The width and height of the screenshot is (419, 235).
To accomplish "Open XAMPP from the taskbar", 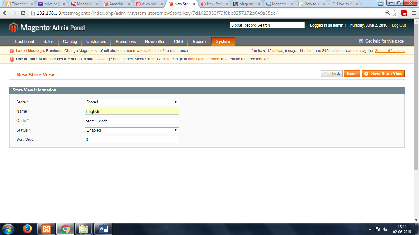I will pos(46,229).
